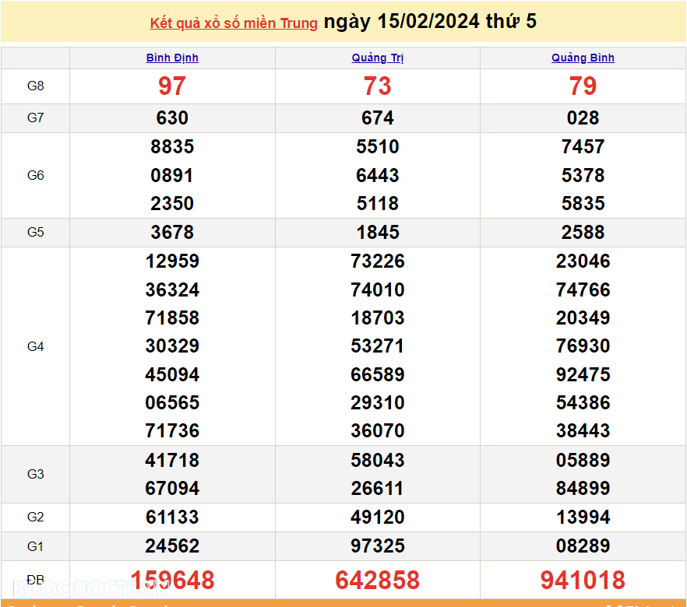This screenshot has height=607, width=687.
Task: Select the Quảng Bình province link
Action: tap(583, 58)
